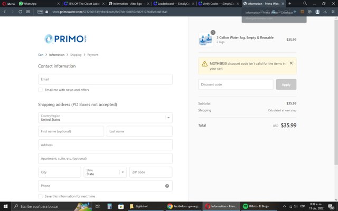Image resolution: width=338 pixels, height=211 pixels.
Task: Click the Payment breadcrumb step
Action: point(93,55)
